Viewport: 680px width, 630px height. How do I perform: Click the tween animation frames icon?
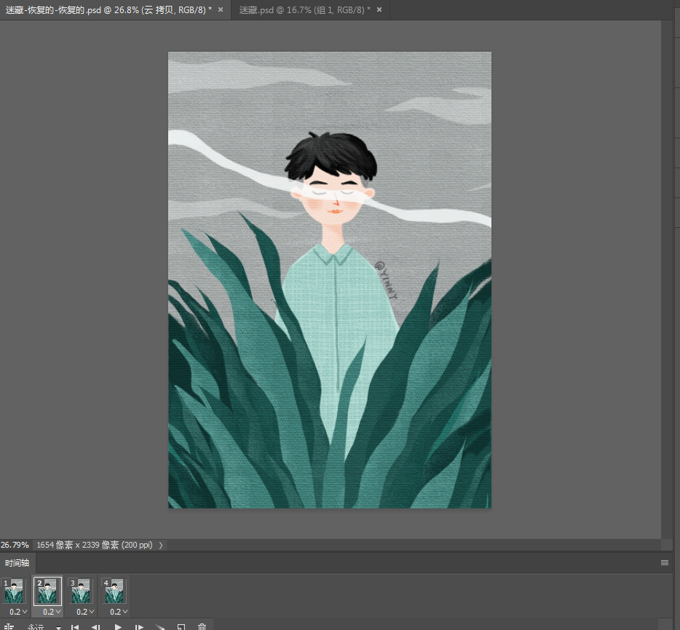click(160, 627)
